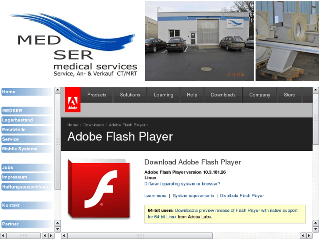Open the Ersatzteile sidebar entry

pos(27,129)
